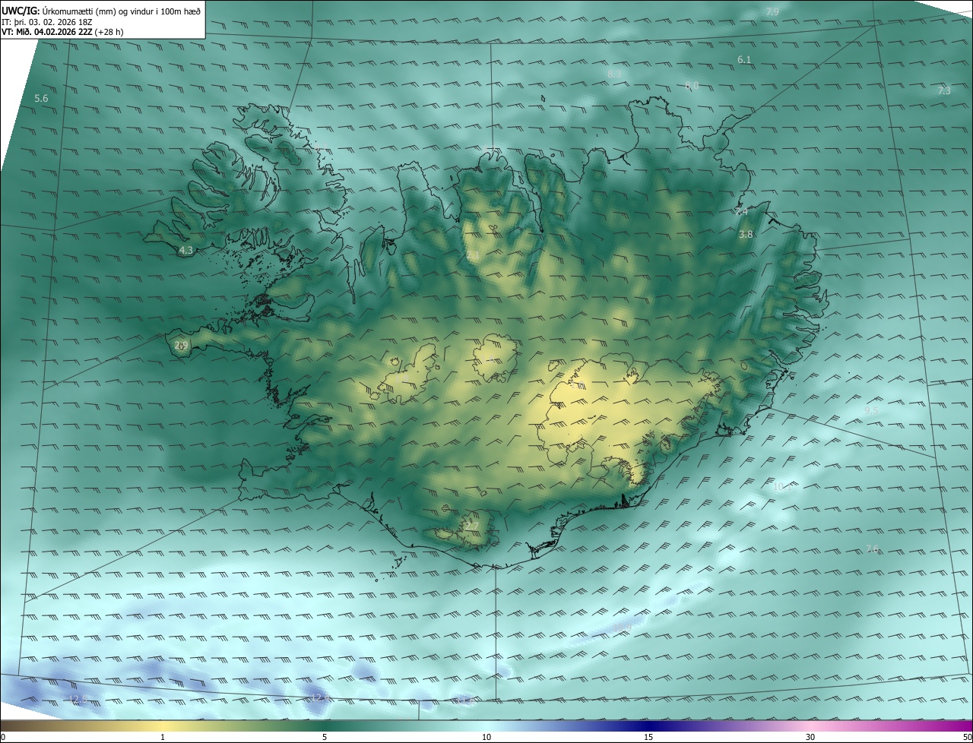Viewport: 973px width, 743px height.
Task: Click the '15' tick on the colorbar
Action: coord(648,737)
